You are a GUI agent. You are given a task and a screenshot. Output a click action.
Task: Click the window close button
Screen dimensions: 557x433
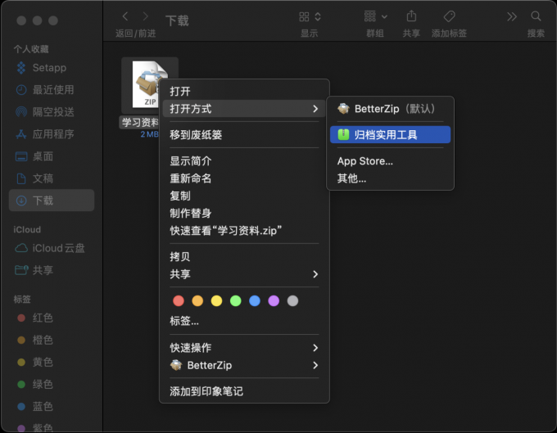tap(21, 20)
